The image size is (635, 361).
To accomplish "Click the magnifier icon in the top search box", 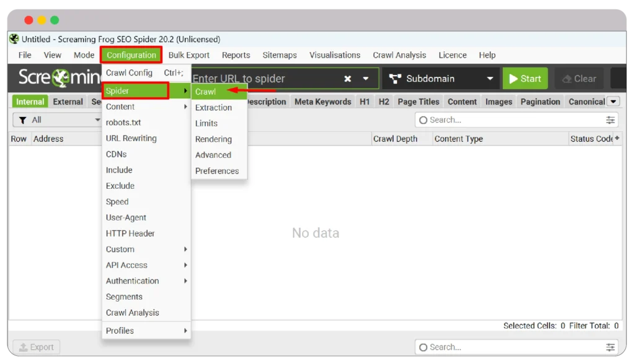I will coord(424,120).
